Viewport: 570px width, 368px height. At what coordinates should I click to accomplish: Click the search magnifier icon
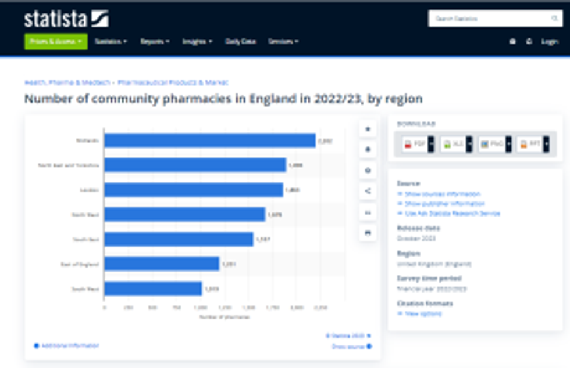pos(554,19)
